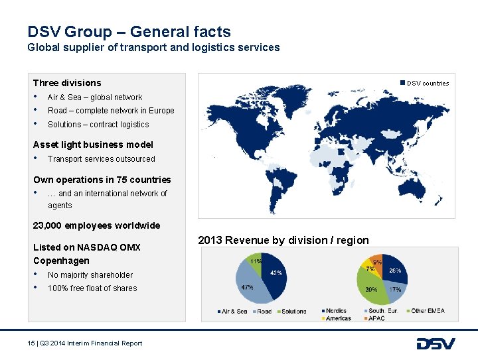Click the subtitle 'Global supplier of transport and logistics services'

(153, 48)
